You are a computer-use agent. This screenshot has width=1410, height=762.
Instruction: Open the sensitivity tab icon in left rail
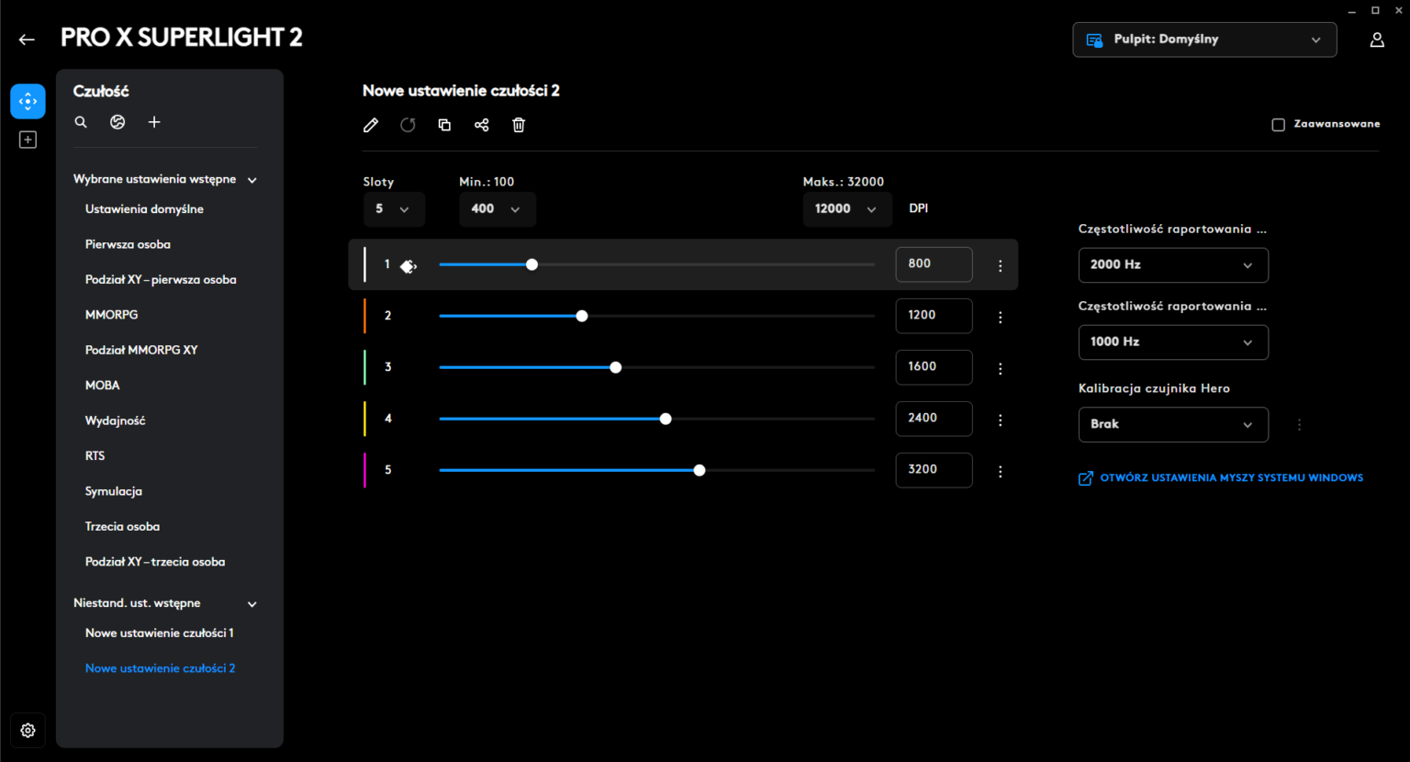click(28, 101)
